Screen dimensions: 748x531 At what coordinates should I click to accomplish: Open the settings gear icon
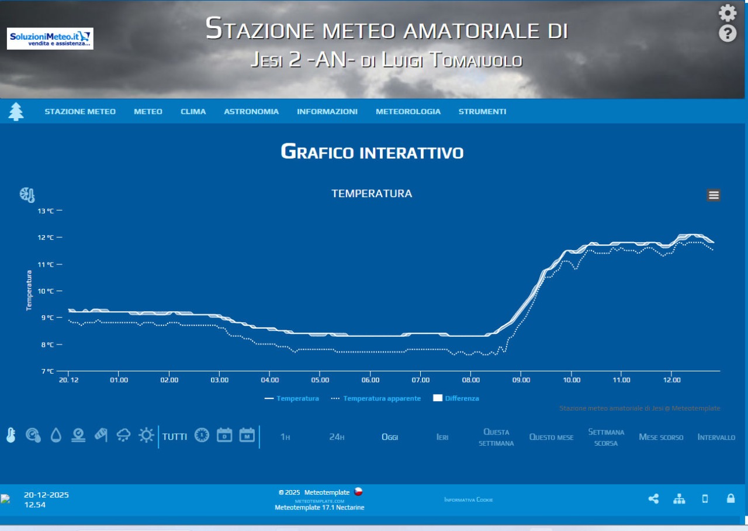tap(727, 13)
